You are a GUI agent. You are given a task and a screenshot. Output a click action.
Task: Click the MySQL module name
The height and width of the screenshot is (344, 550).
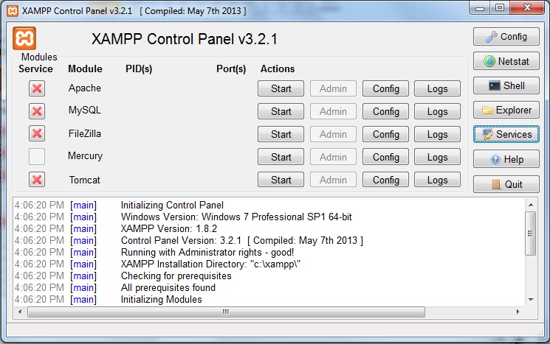85,110
